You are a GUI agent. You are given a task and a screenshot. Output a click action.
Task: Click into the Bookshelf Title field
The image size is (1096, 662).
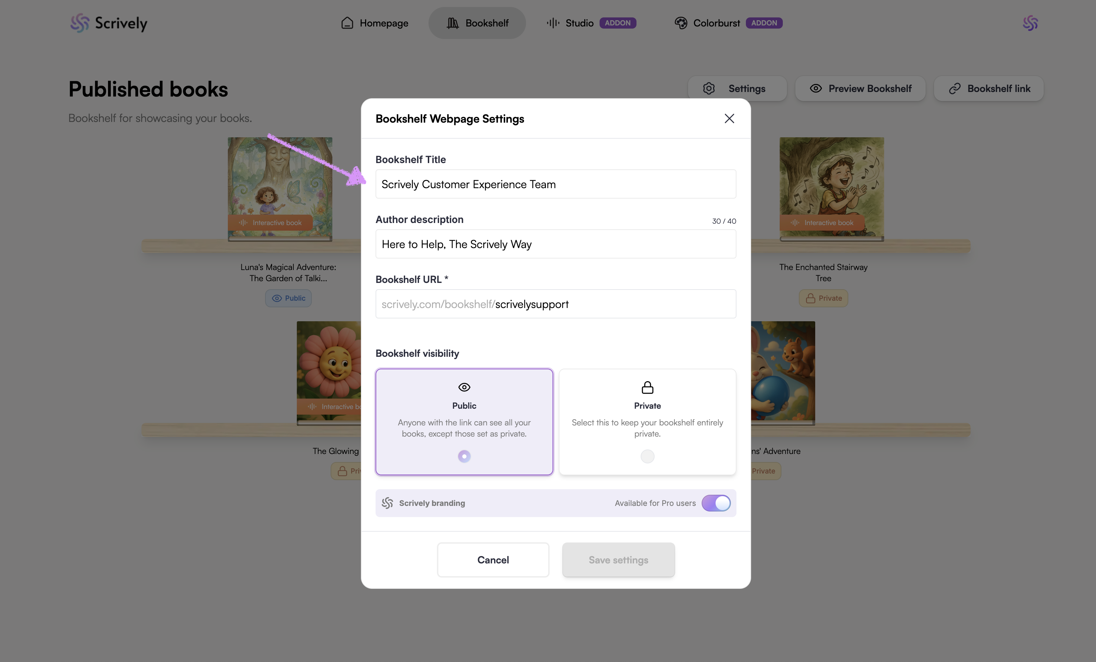(x=556, y=184)
